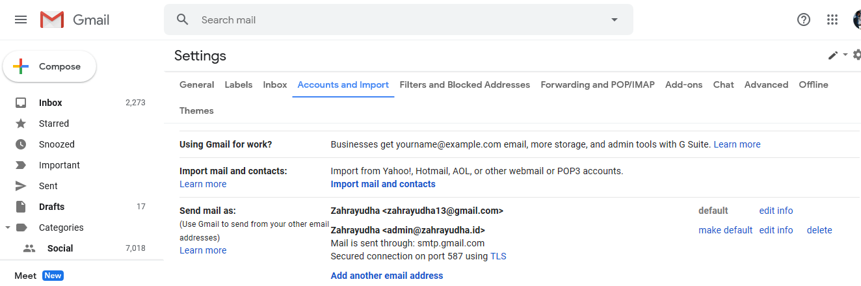Screen dimensions: 861x286
Task: Click the account profile avatar
Action: [x=857, y=19]
